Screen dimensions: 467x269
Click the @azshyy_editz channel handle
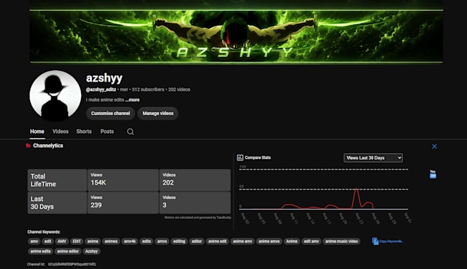101,90
